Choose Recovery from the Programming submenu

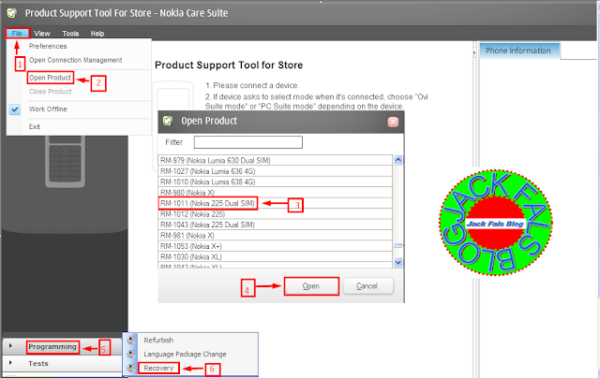pos(158,368)
